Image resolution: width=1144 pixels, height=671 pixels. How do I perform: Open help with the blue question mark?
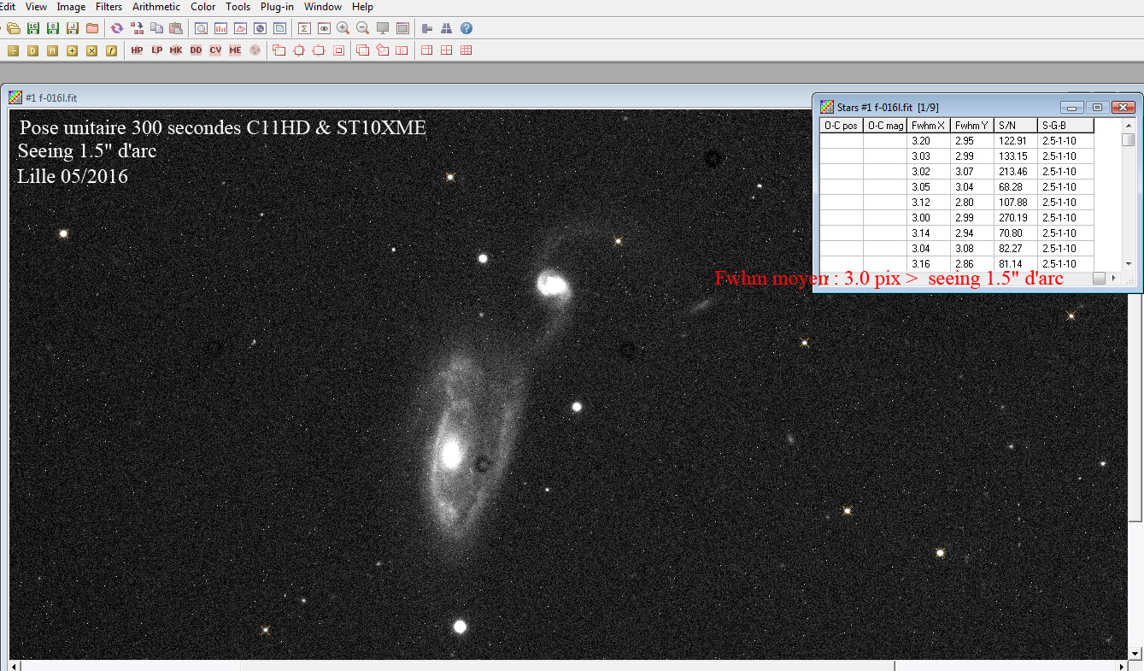tap(466, 28)
